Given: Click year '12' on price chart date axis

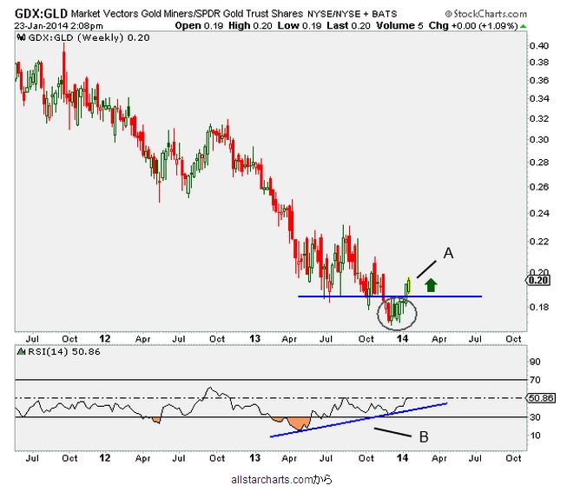Looking at the screenshot, I should (104, 338).
